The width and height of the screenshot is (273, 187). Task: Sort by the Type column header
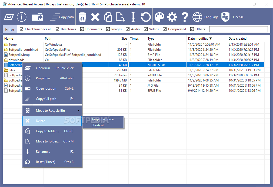tap(166, 39)
